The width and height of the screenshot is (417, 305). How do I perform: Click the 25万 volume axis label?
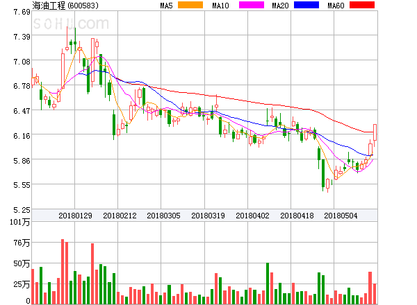coord(22,284)
